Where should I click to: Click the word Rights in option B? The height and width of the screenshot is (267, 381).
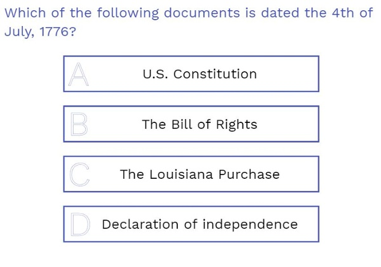click(x=236, y=125)
